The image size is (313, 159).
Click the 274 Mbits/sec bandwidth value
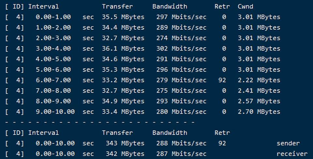[181, 38]
